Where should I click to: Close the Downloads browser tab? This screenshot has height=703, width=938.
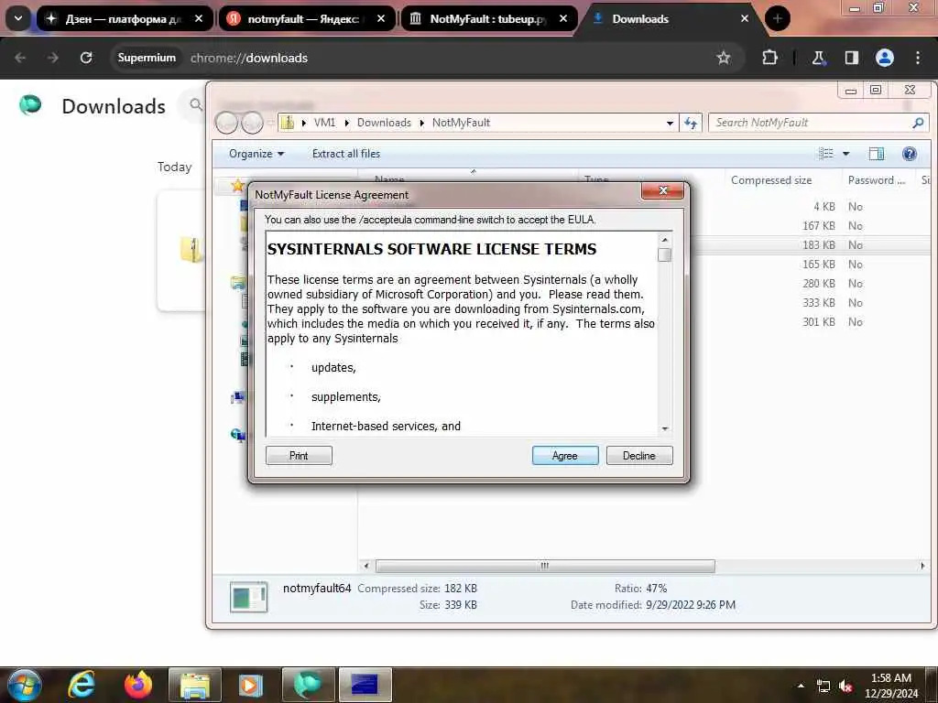pyautogui.click(x=744, y=18)
